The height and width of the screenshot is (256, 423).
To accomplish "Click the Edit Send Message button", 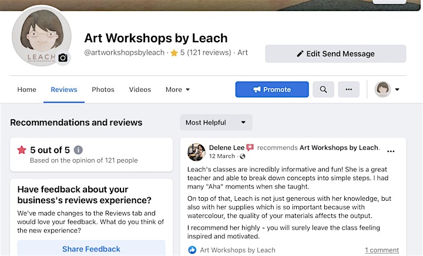I will click(335, 53).
